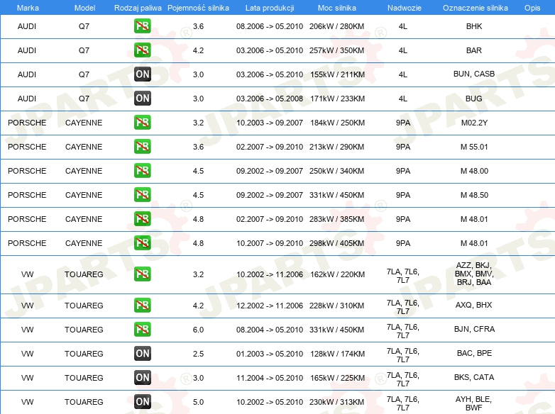Screen dimensions: 555x414
Task: Click the petrol icon for Audi Q7 4.2
Action: pyautogui.click(x=142, y=50)
